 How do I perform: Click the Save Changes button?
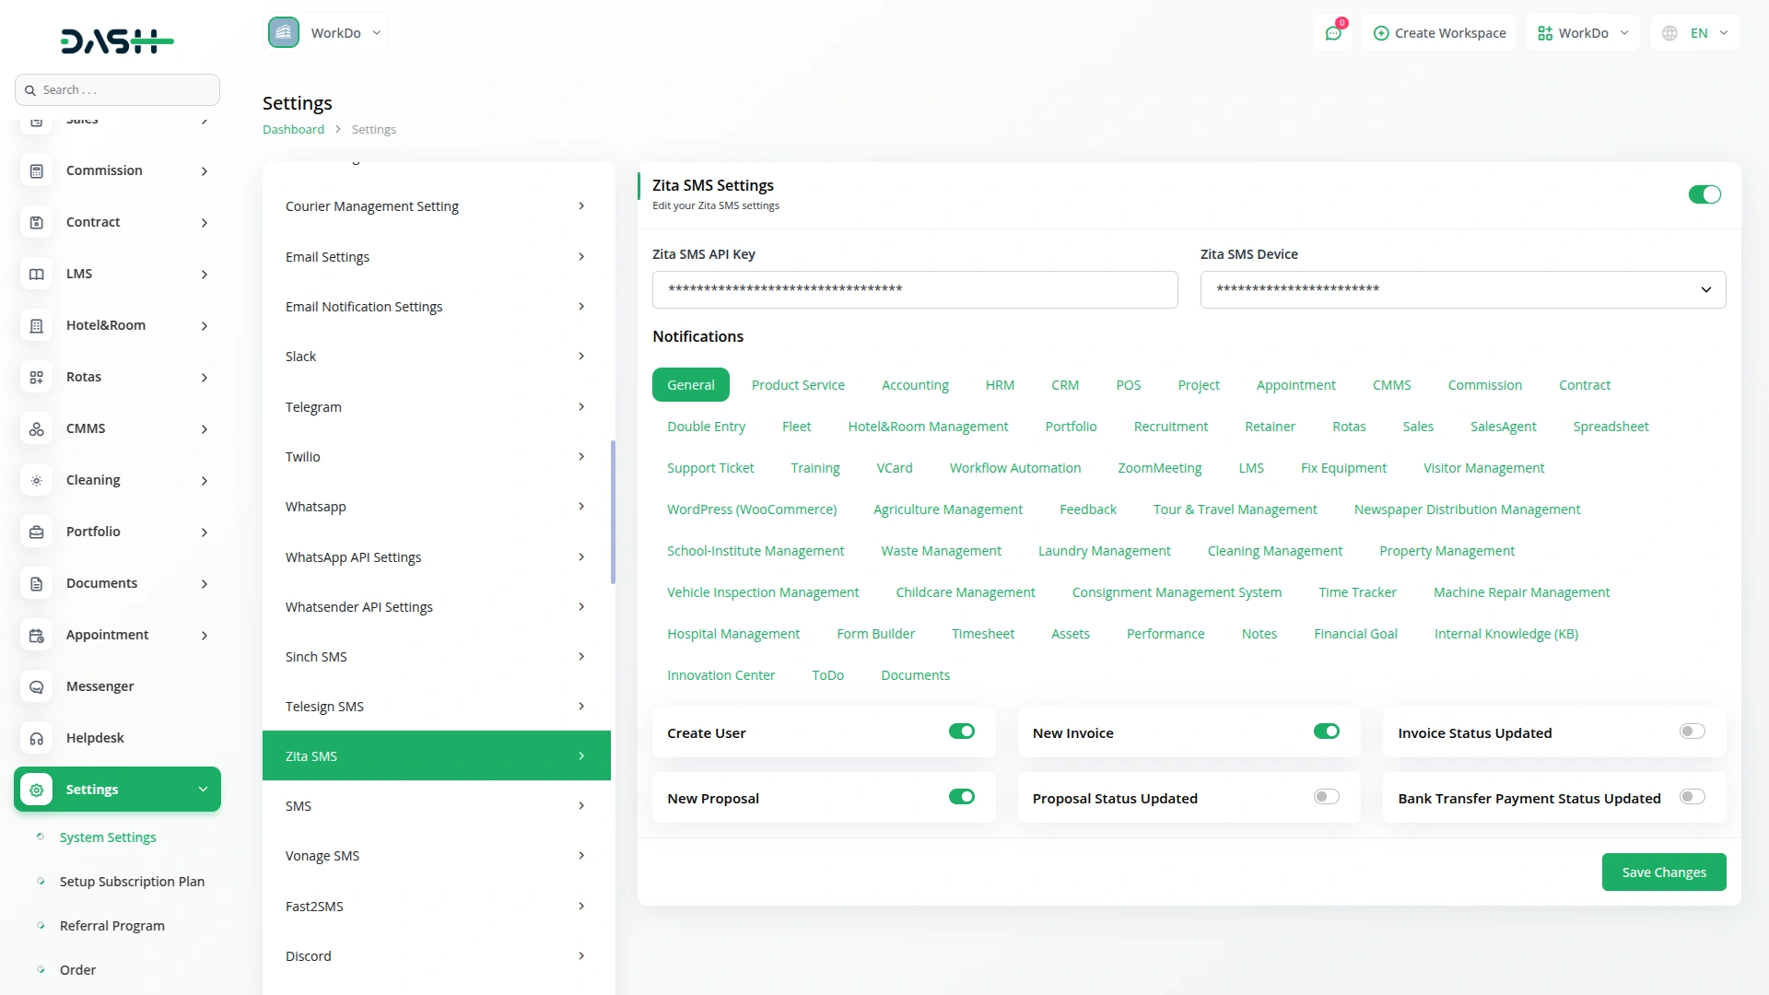click(1663, 872)
